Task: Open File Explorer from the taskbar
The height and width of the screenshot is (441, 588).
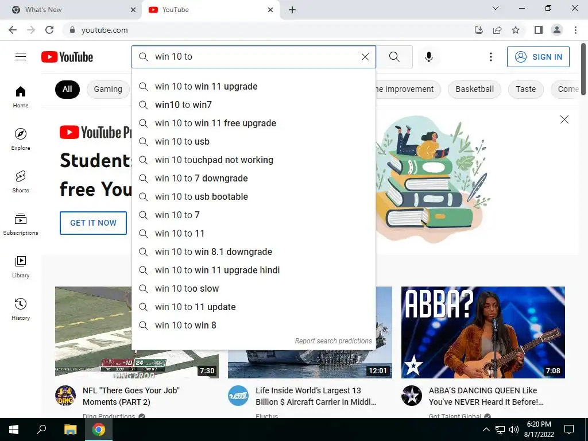Action: coord(70,430)
